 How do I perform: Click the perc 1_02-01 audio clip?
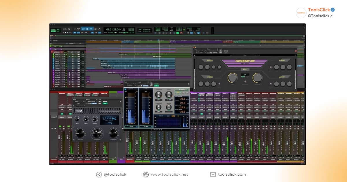pos(134,59)
